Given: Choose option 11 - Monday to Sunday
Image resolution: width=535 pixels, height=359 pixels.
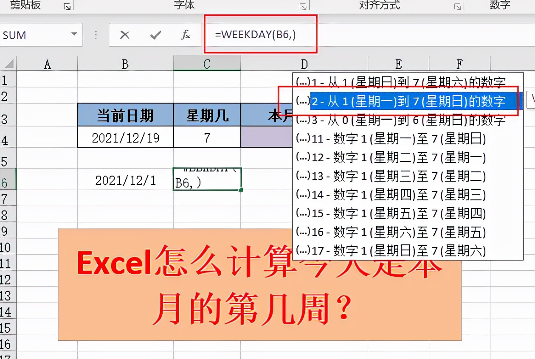Looking at the screenshot, I should coord(408,139).
